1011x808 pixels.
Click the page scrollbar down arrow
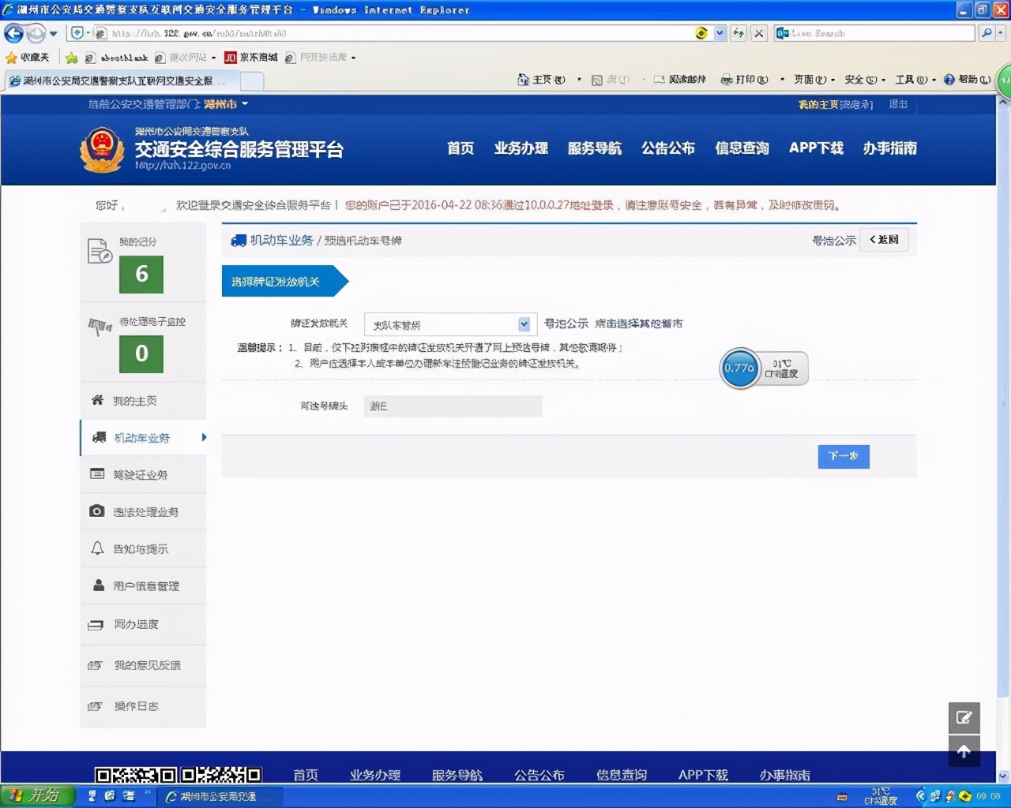(x=1003, y=776)
